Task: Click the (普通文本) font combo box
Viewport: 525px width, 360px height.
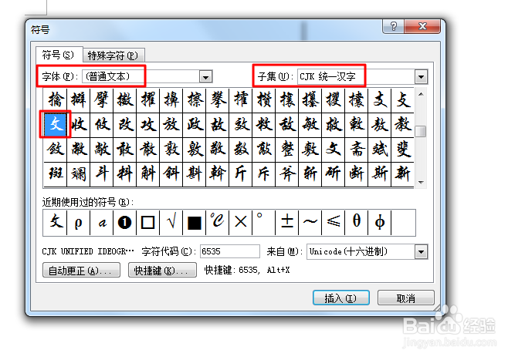Action: pos(147,77)
